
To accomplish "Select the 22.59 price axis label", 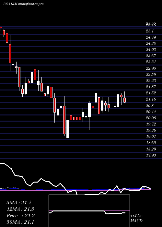I will 151,74.
